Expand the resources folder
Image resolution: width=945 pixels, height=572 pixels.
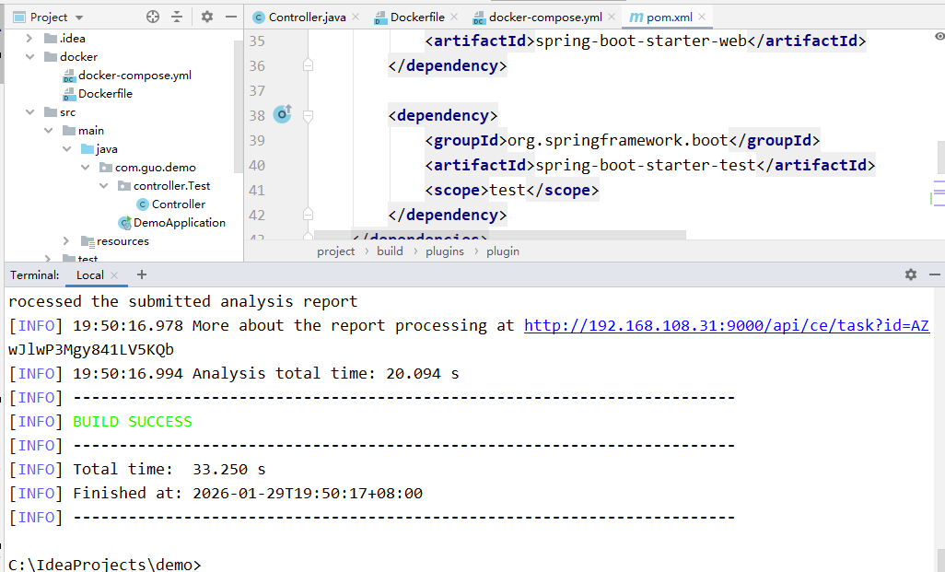pos(66,240)
